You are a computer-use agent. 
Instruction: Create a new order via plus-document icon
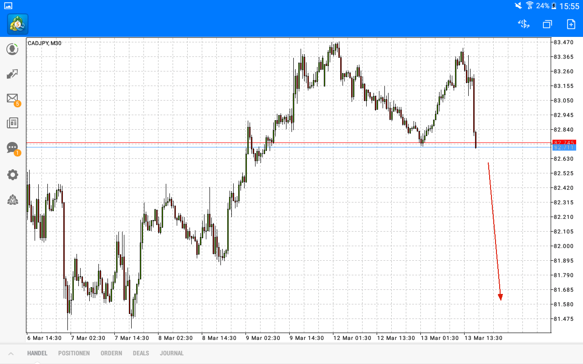pyautogui.click(x=570, y=24)
